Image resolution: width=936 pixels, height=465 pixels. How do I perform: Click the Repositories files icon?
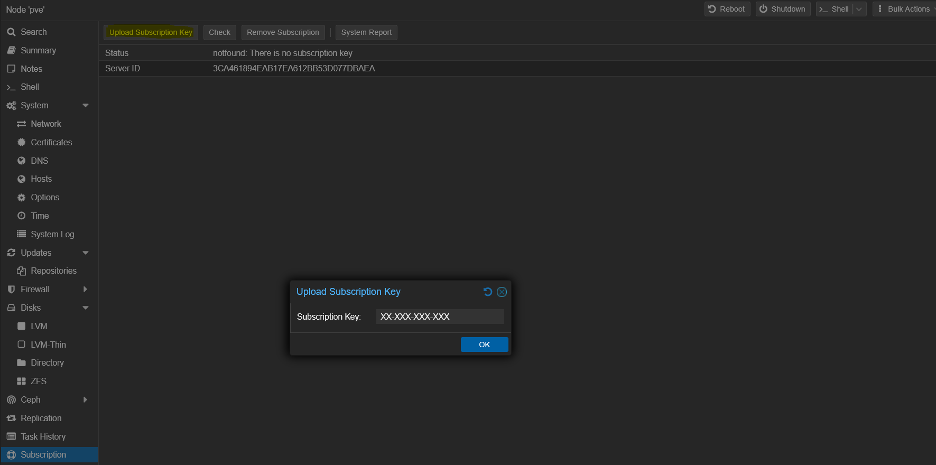(22, 271)
